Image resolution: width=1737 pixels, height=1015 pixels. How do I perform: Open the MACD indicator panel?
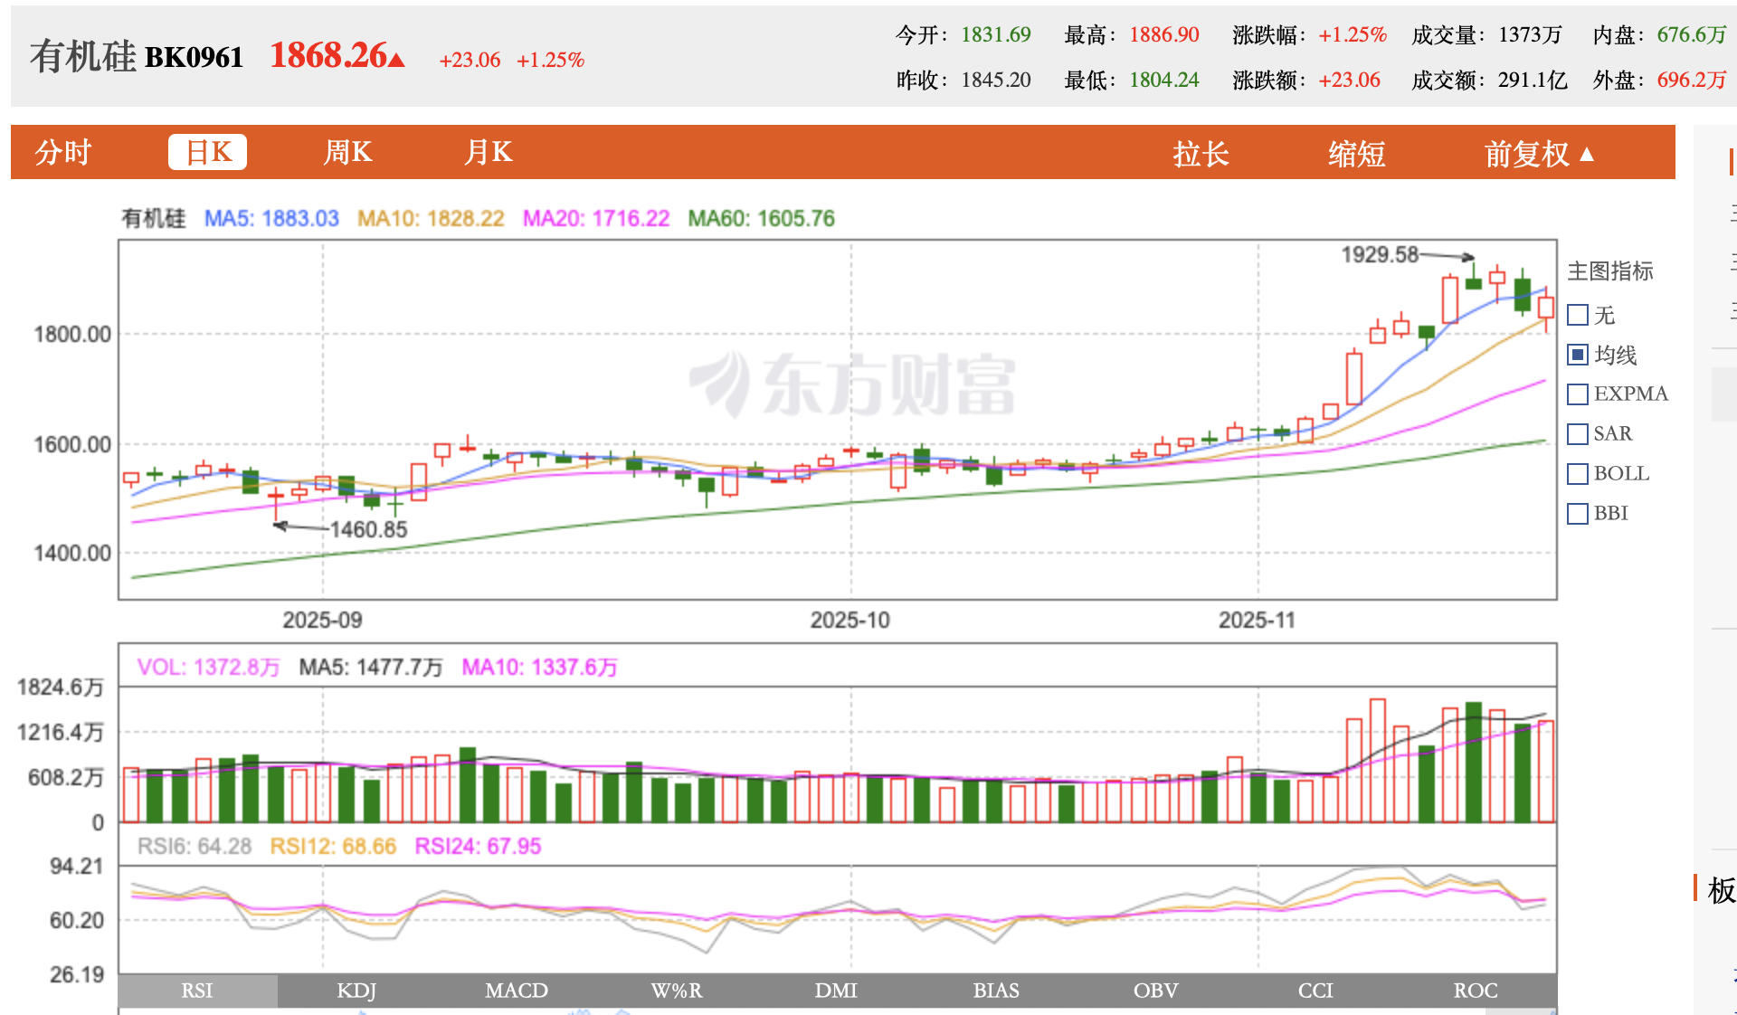pyautogui.click(x=517, y=991)
